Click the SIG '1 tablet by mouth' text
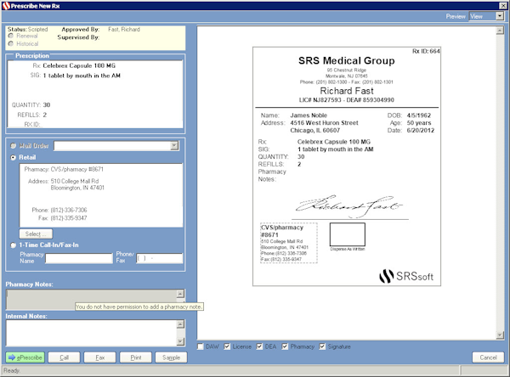510x377 pixels. coord(82,76)
